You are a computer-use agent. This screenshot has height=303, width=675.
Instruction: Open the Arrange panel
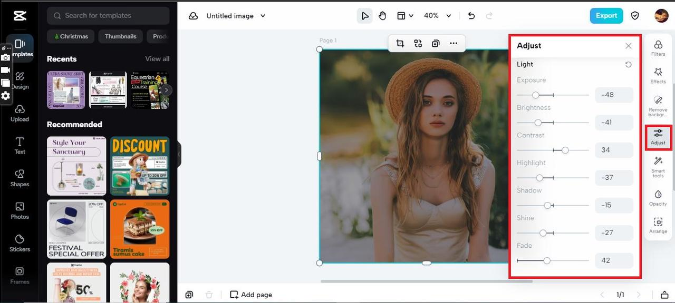(x=658, y=225)
